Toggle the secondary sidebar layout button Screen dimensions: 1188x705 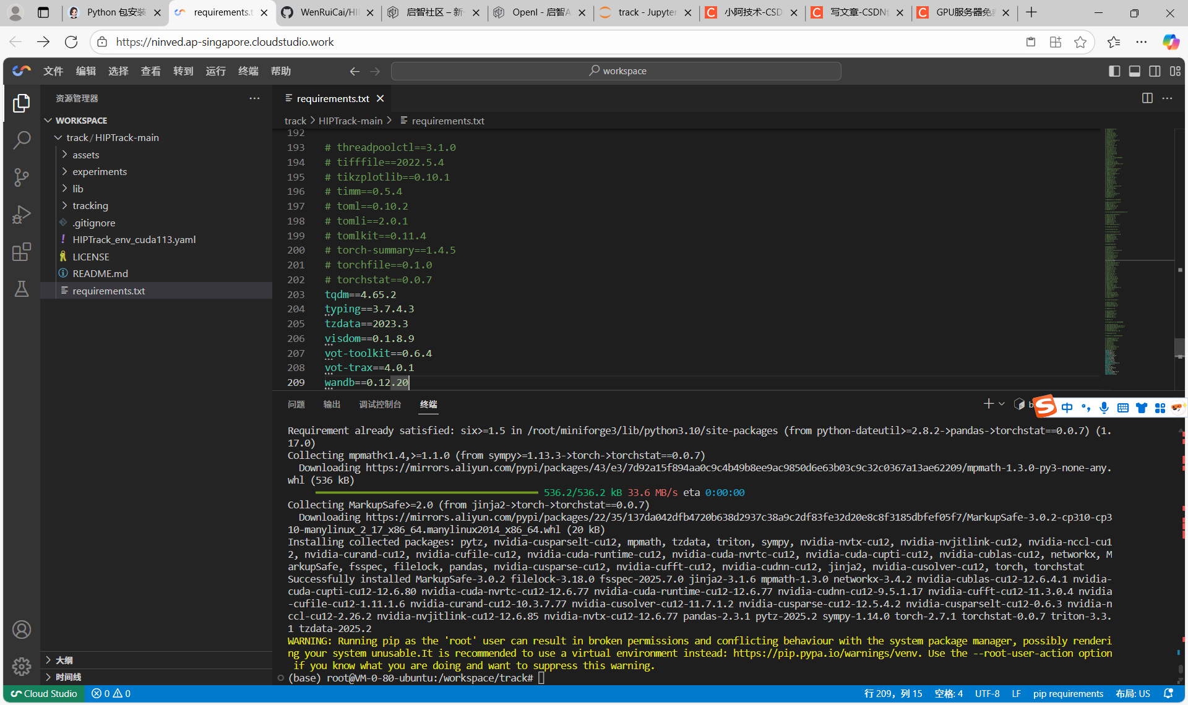(x=1155, y=71)
